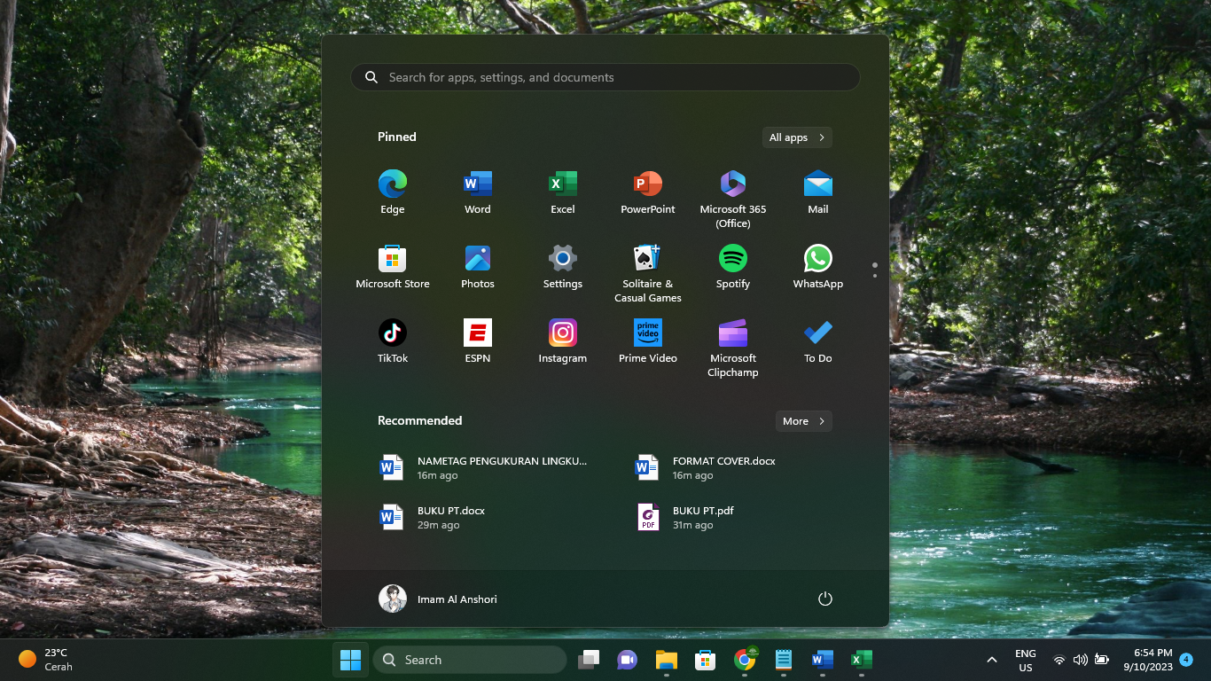Viewport: 1211px width, 681px height.
Task: Click the taskbar Search box
Action: click(x=470, y=660)
